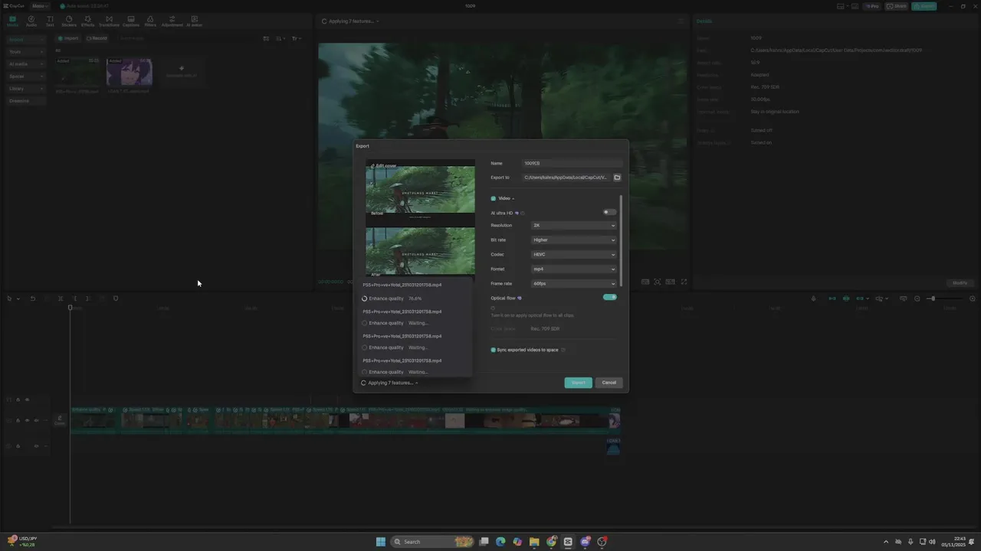Open the Menu dropdown in title bar

tap(38, 6)
